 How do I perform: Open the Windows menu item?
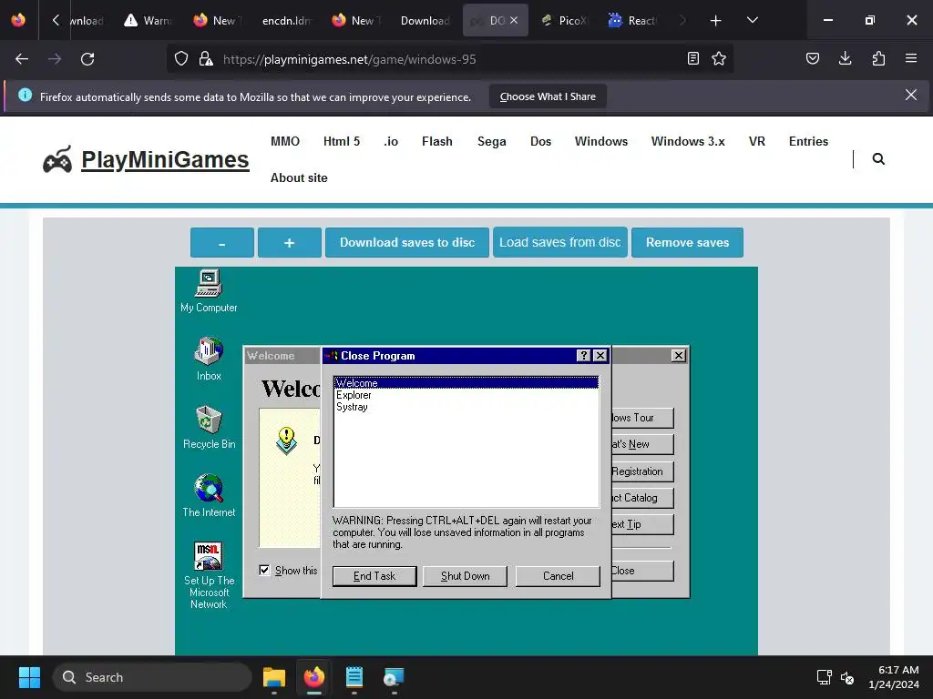point(601,141)
